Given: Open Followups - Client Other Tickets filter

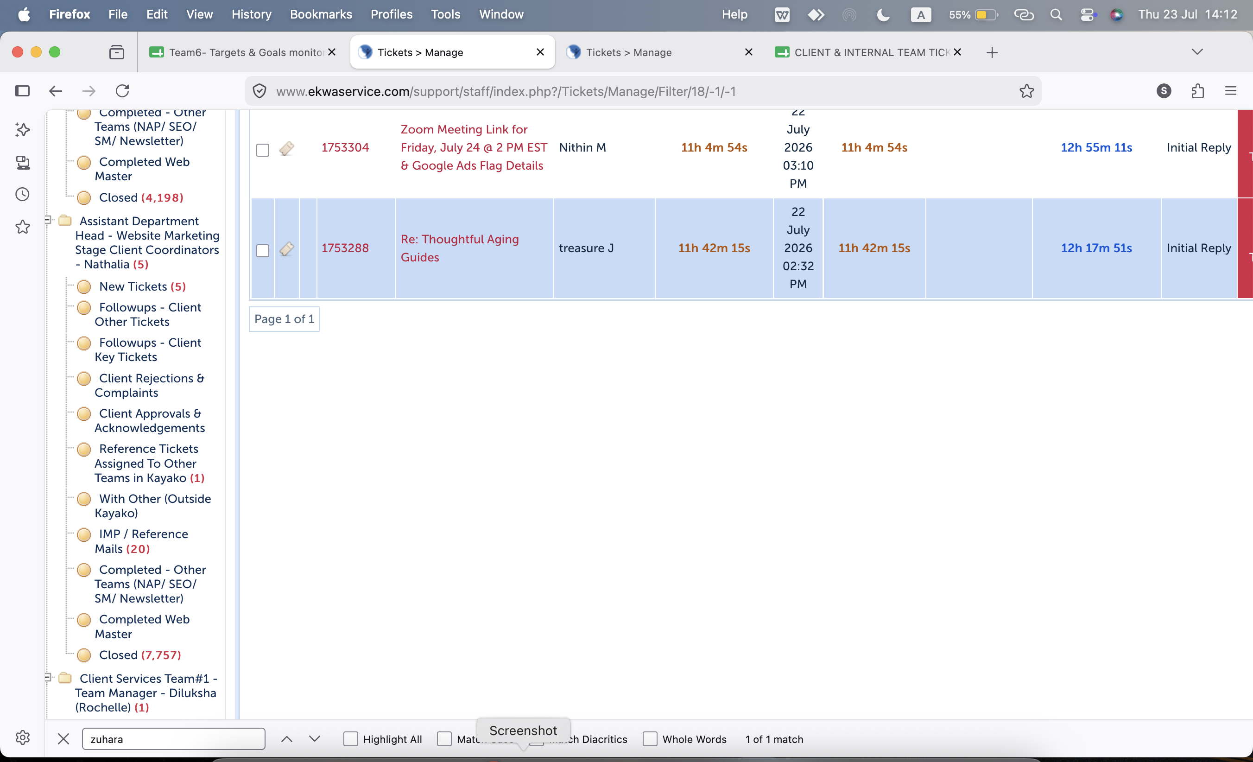Looking at the screenshot, I should pos(148,314).
